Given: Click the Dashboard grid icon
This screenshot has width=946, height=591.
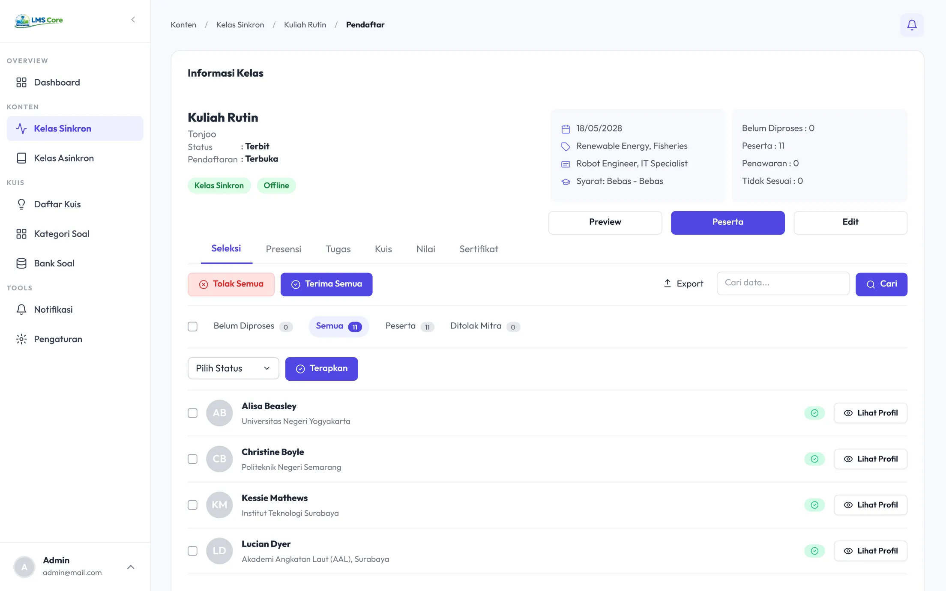Looking at the screenshot, I should 21,82.
